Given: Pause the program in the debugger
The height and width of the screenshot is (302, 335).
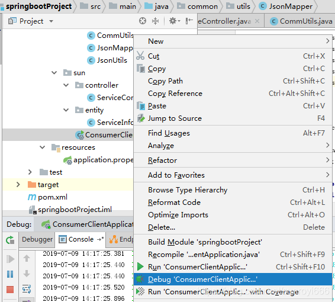Looking at the screenshot, I should coord(10,274).
